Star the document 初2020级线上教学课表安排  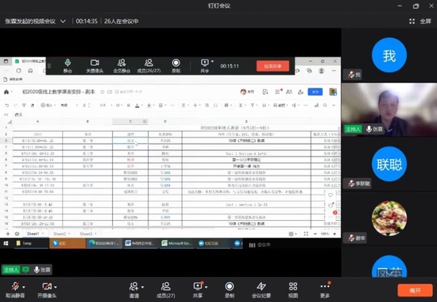tap(102, 91)
